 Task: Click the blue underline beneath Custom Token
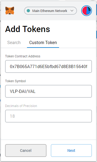tap(43, 48)
